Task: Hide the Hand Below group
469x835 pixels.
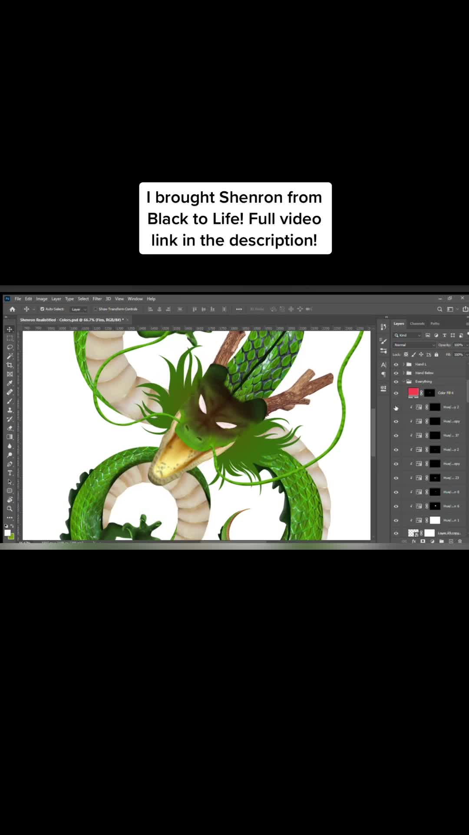Action: [x=396, y=373]
